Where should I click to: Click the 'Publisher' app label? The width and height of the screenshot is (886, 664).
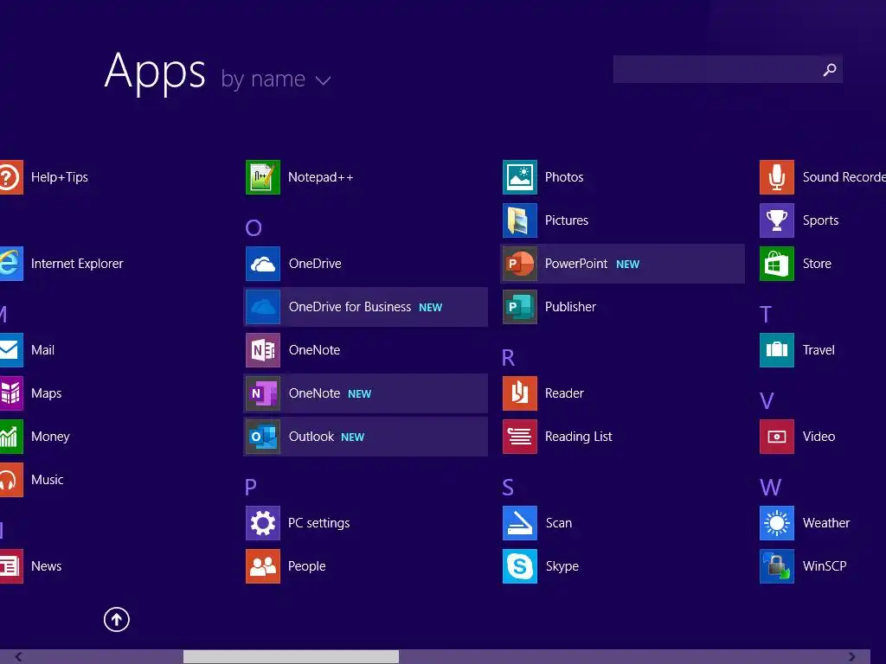pyautogui.click(x=570, y=307)
